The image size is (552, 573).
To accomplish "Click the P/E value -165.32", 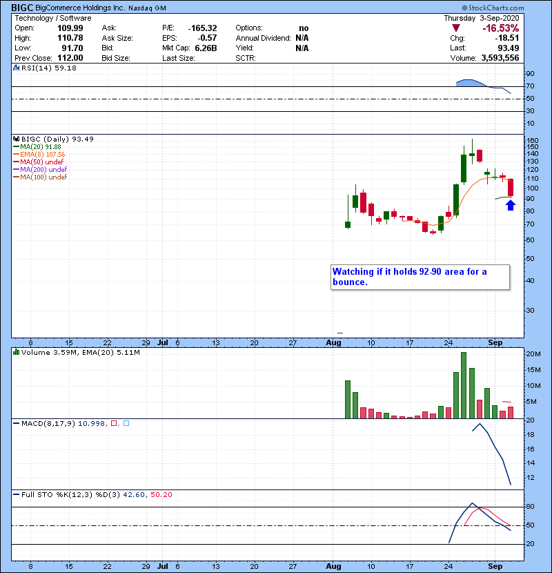I will (x=202, y=28).
